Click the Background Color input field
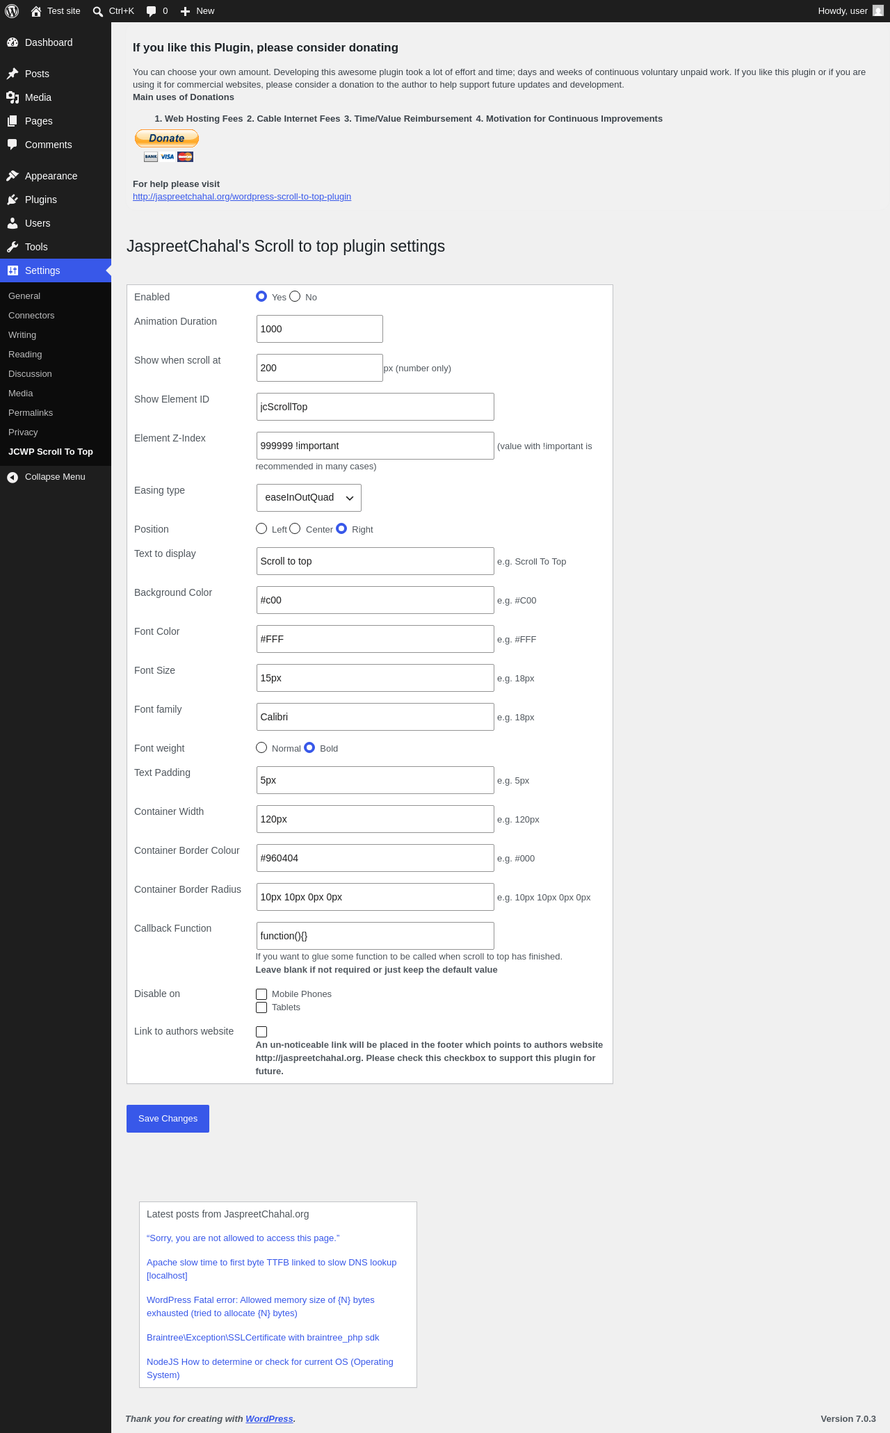890x1433 pixels. [x=375, y=600]
